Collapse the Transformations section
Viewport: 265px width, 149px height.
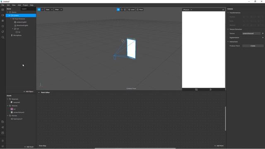pyautogui.click(x=228, y=13)
